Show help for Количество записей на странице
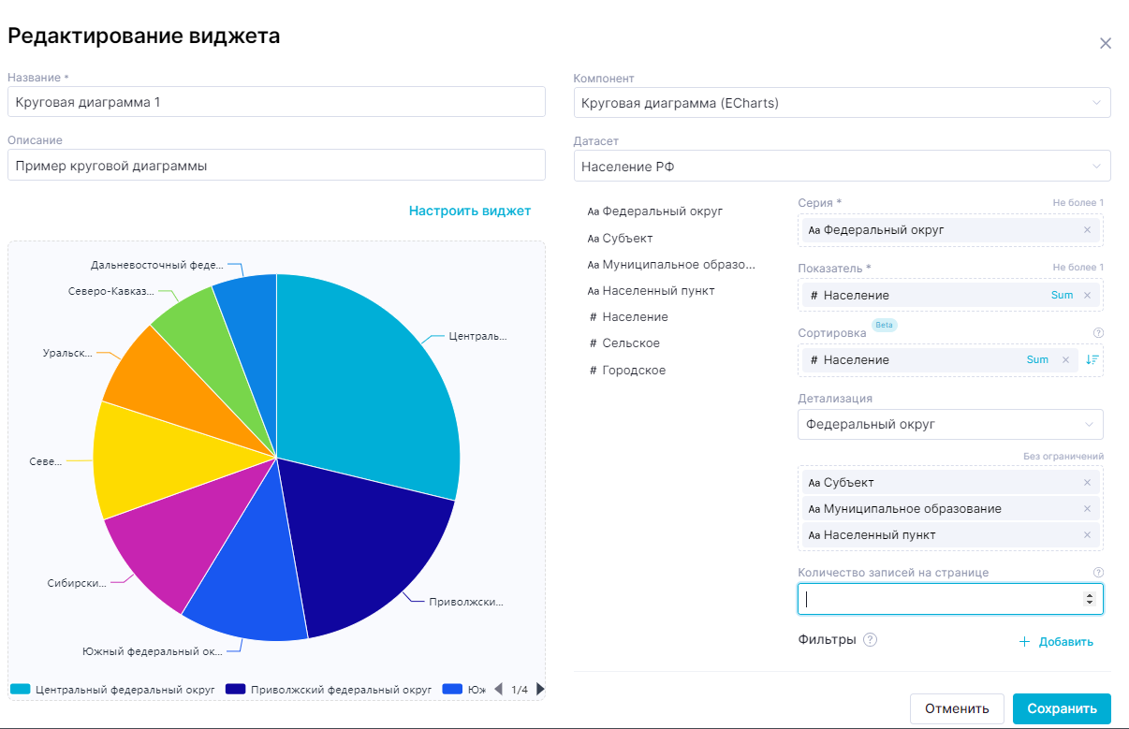Viewport: 1129px width, 729px height. (1099, 573)
